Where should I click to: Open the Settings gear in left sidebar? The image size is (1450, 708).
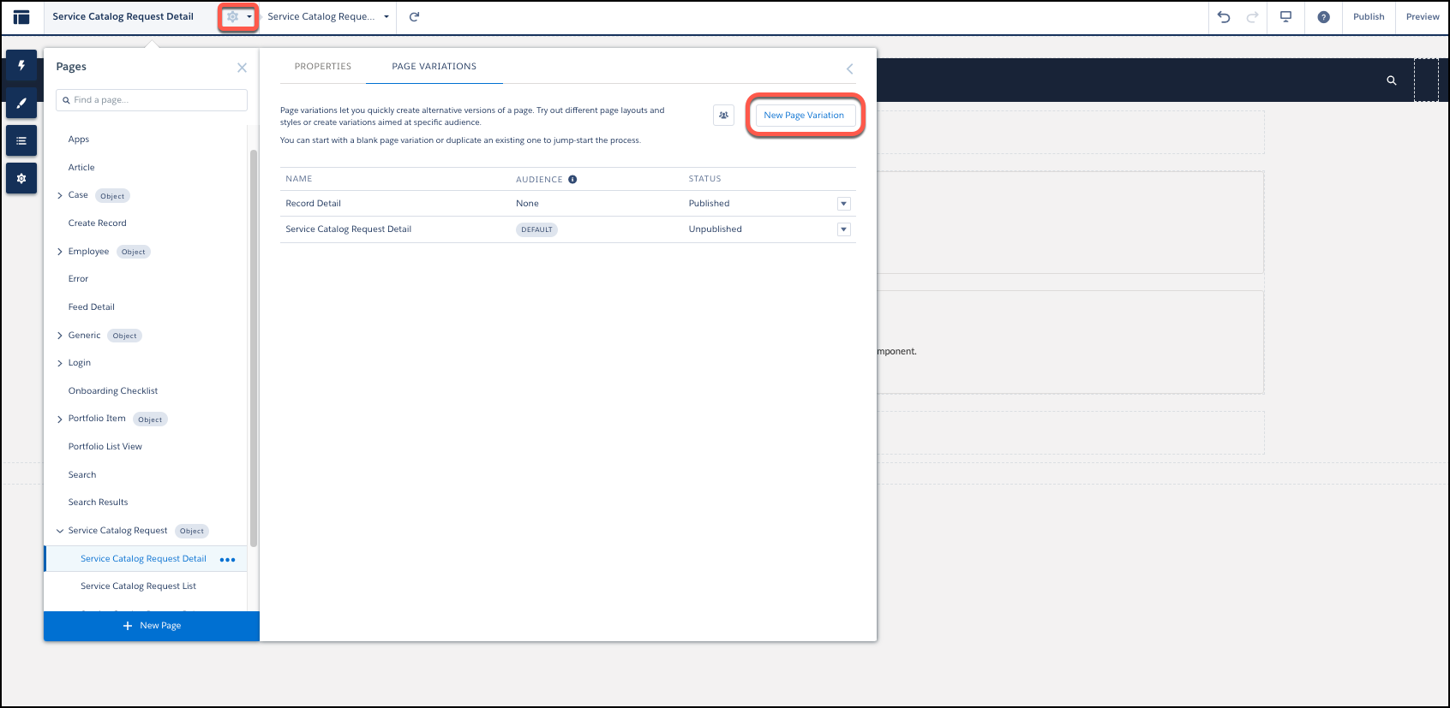[x=21, y=178]
